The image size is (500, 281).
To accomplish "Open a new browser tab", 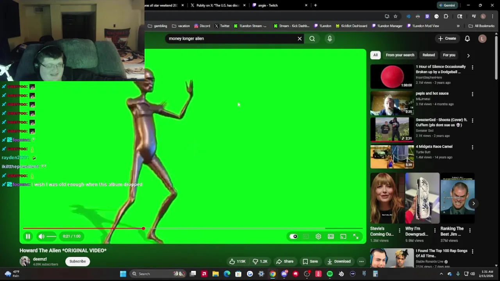I will pos(315,5).
